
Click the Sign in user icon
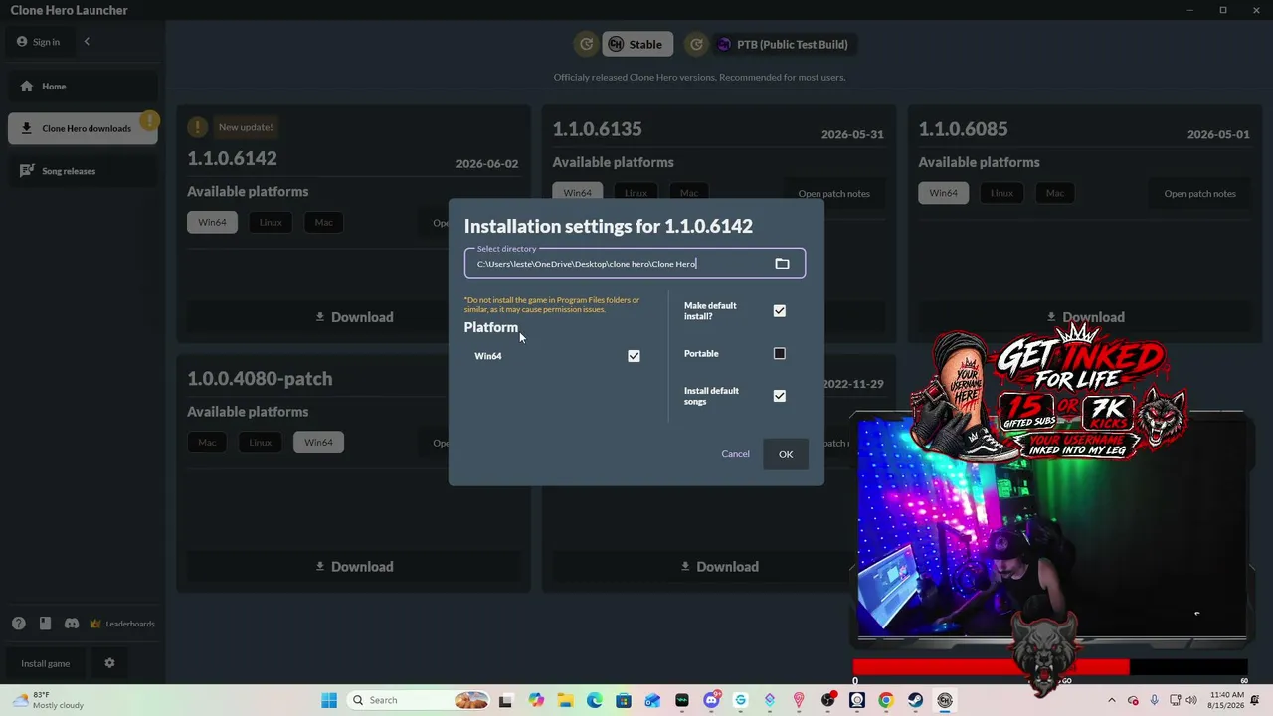pos(22,42)
